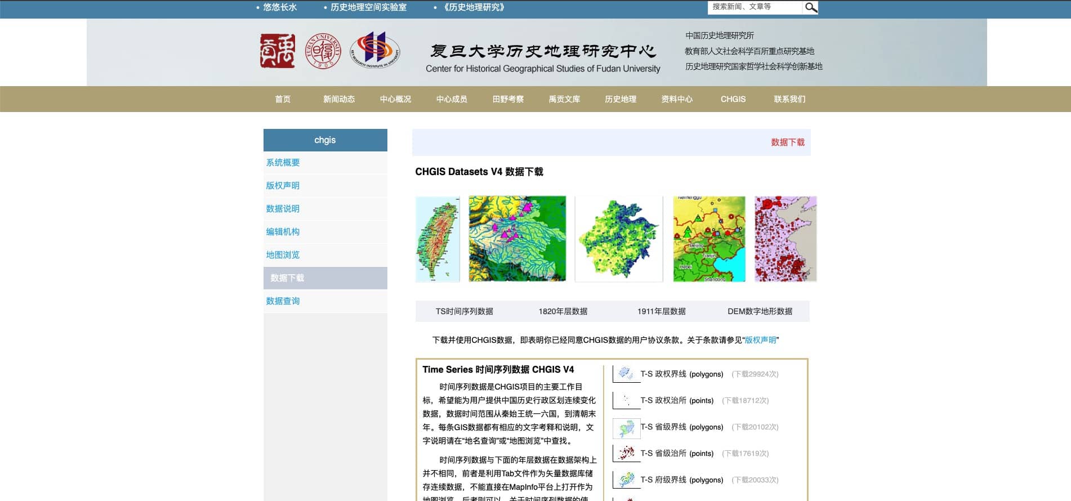1071x501 pixels.
Task: Open the Taiwan map thumbnail
Action: click(438, 239)
